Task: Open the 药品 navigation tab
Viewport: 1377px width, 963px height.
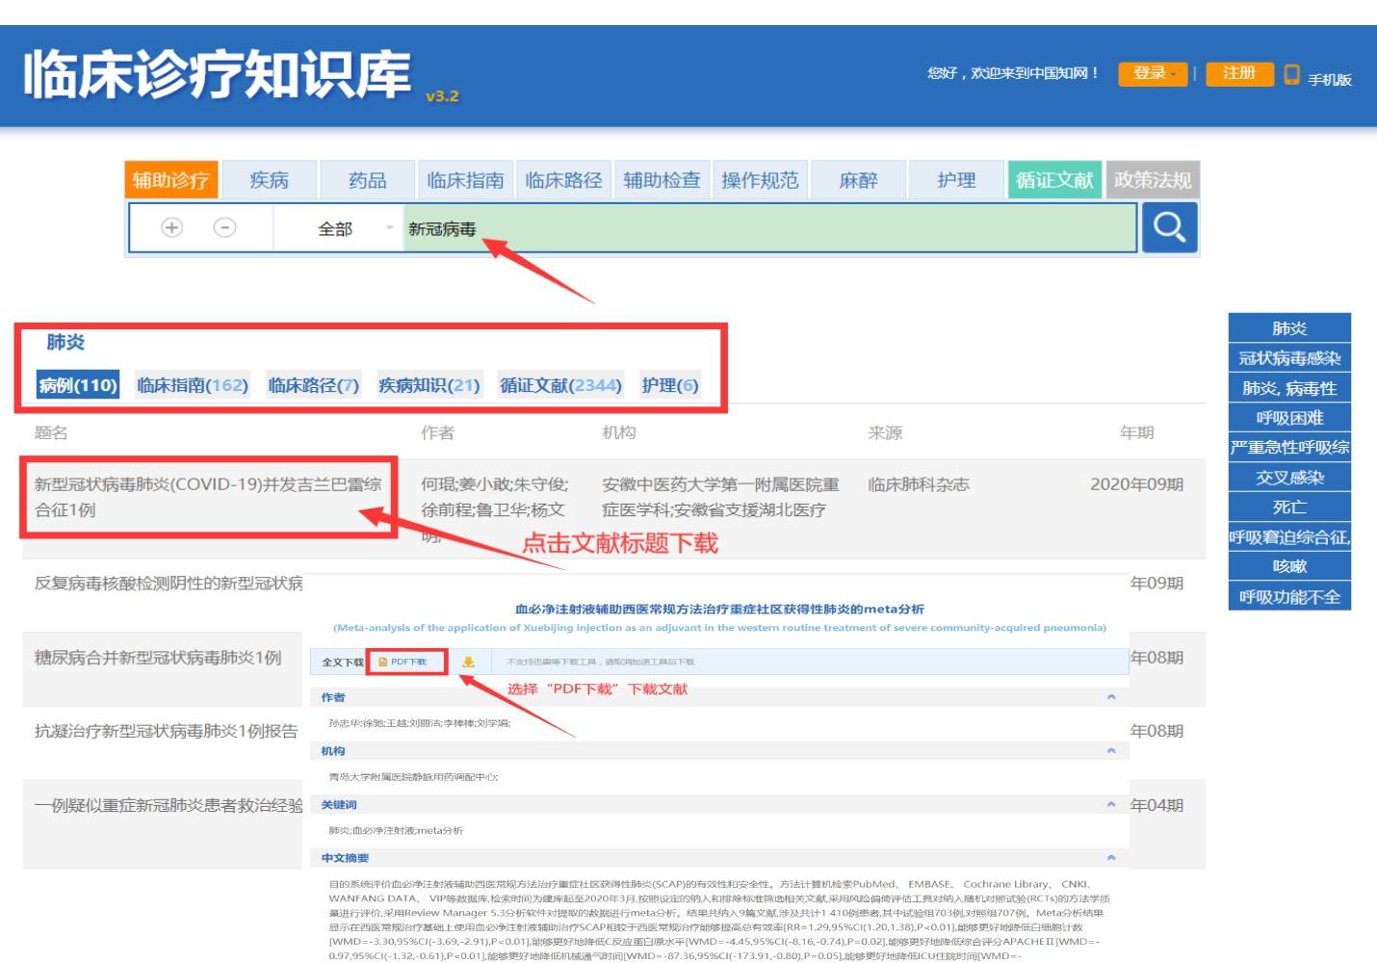Action: coord(365,179)
